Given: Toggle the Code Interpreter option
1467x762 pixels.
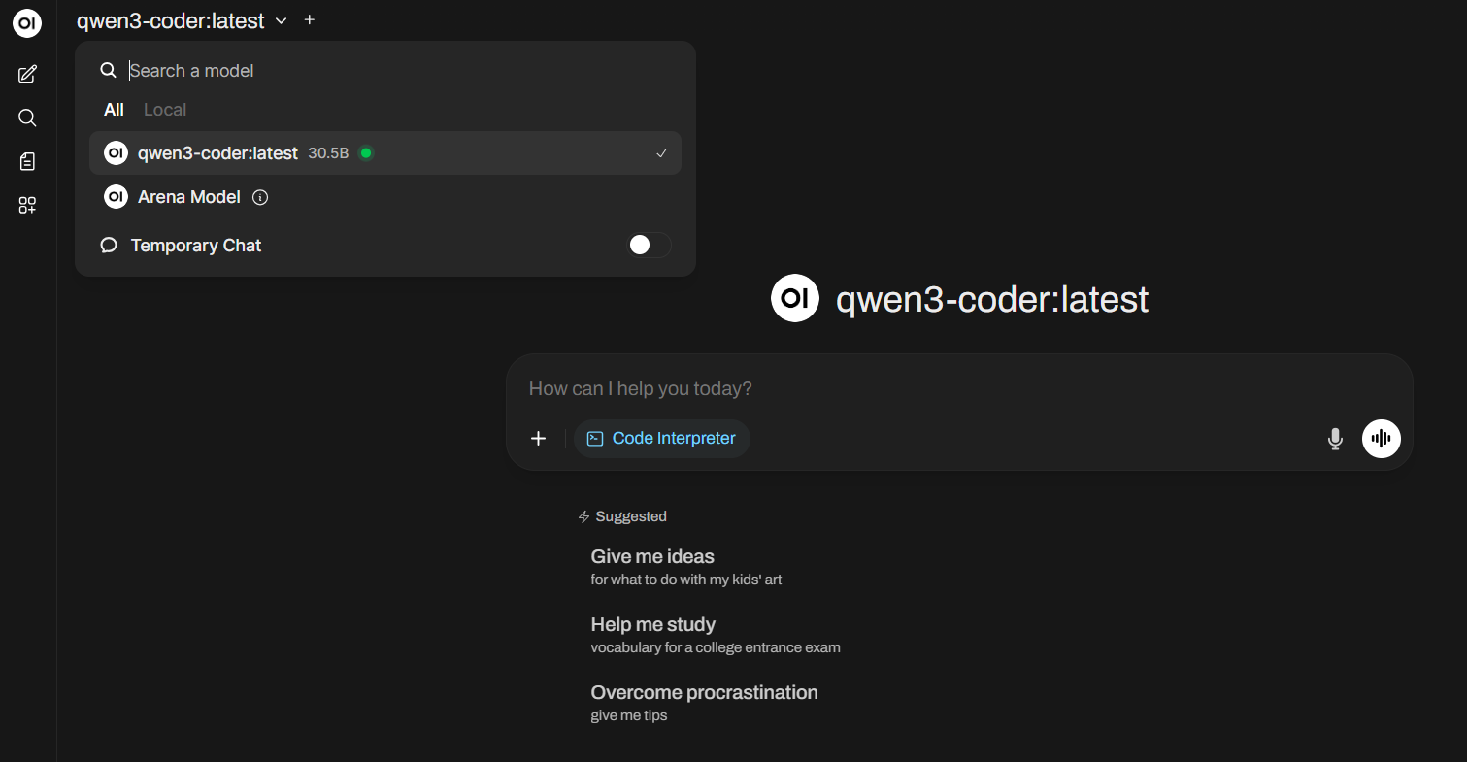Looking at the screenshot, I should pos(662,439).
